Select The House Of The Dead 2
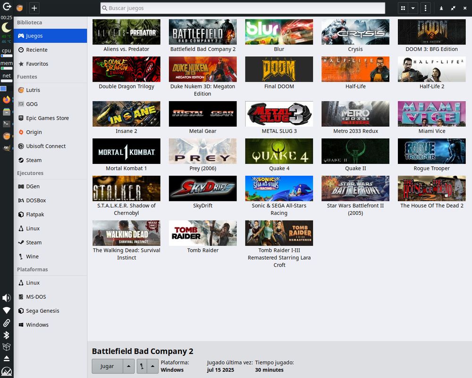The width and height of the screenshot is (472, 378). coord(432,192)
